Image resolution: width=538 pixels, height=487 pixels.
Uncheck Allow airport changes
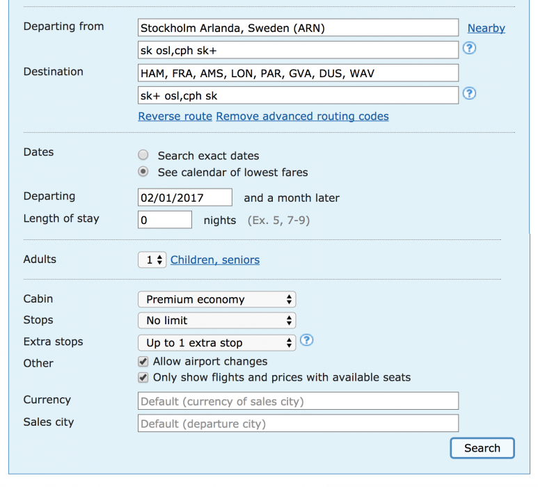click(x=143, y=361)
